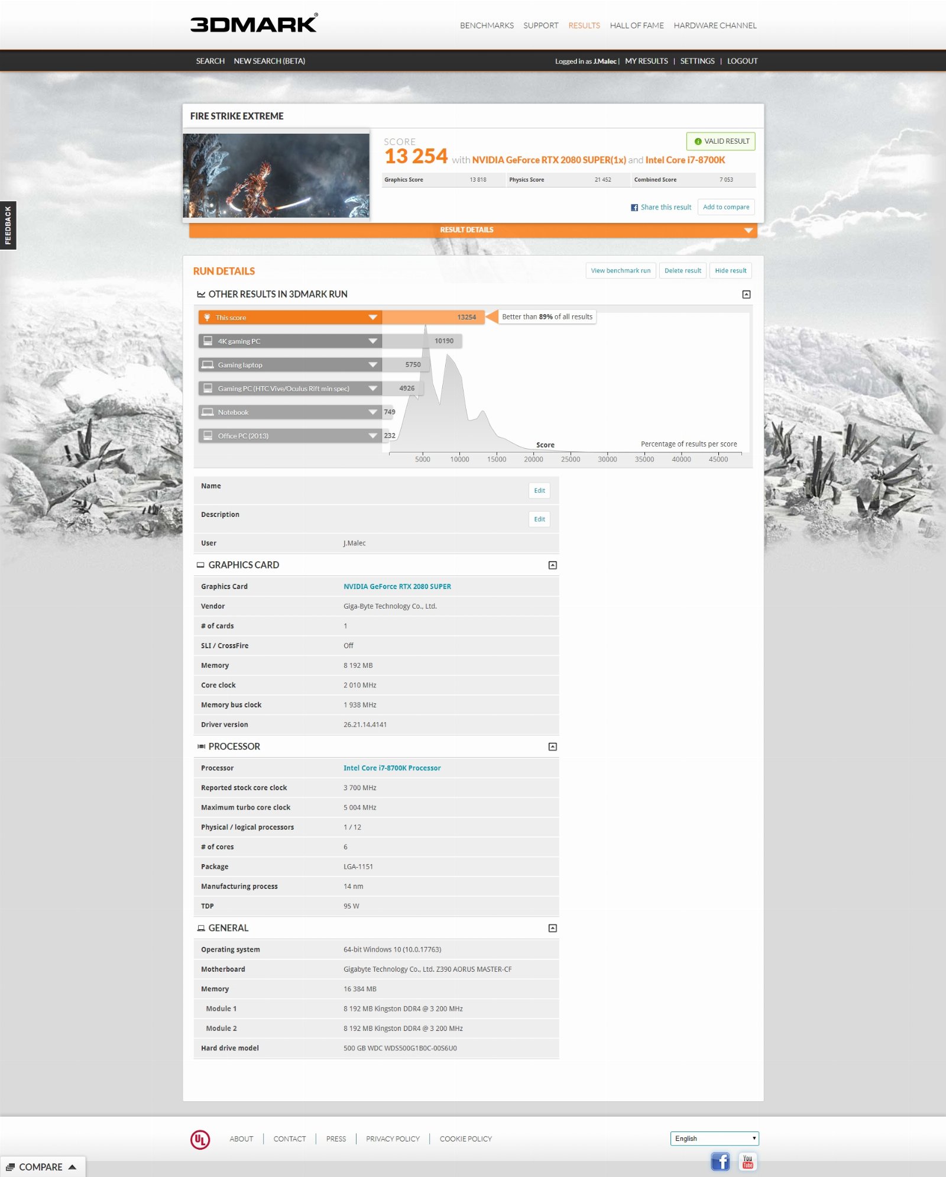Open the English language selector

[714, 1138]
